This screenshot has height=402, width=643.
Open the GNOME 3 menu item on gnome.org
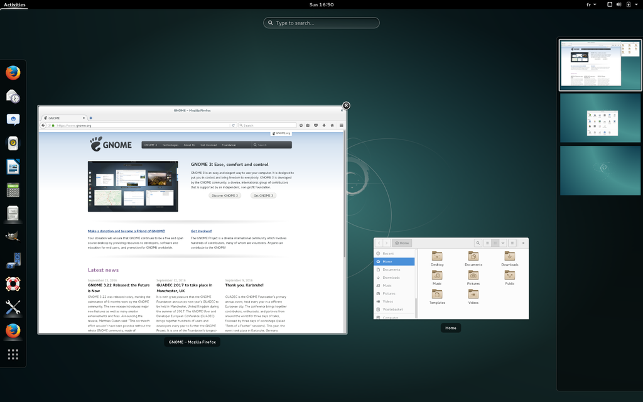(x=151, y=145)
